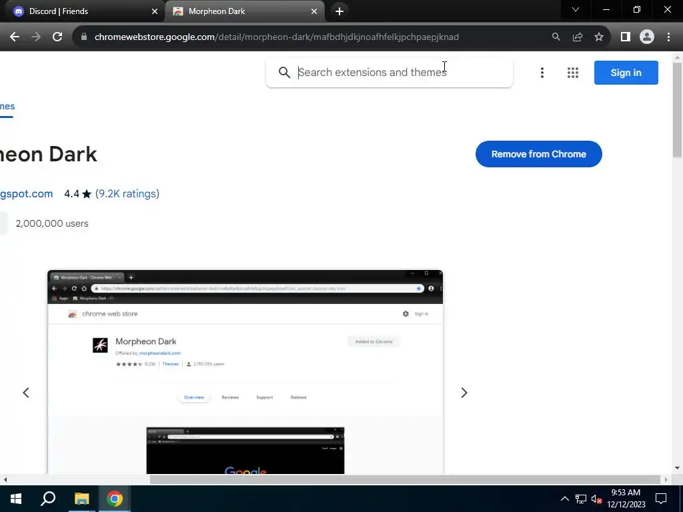Close the Morpheon Dark tab
This screenshot has height=512, width=683.
pos(314,11)
